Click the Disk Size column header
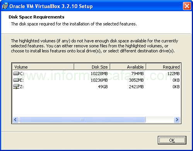193x151 pixels. click(92, 67)
